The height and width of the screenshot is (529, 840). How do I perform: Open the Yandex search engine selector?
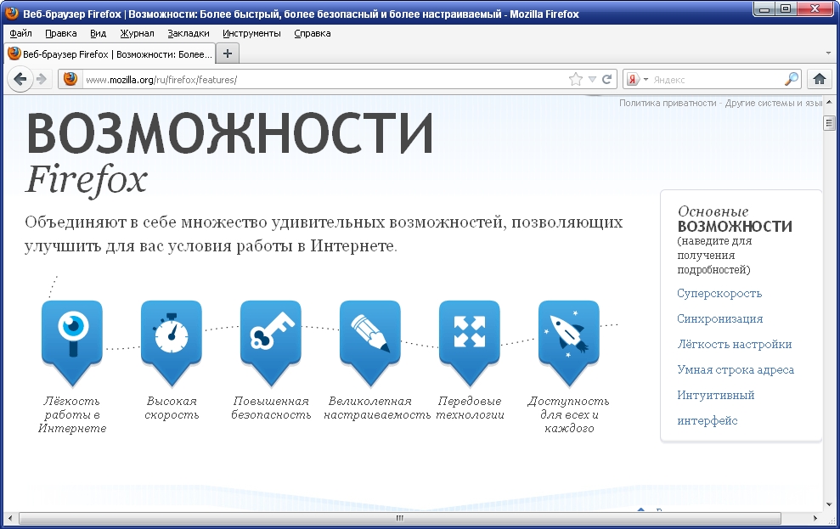tap(638, 79)
